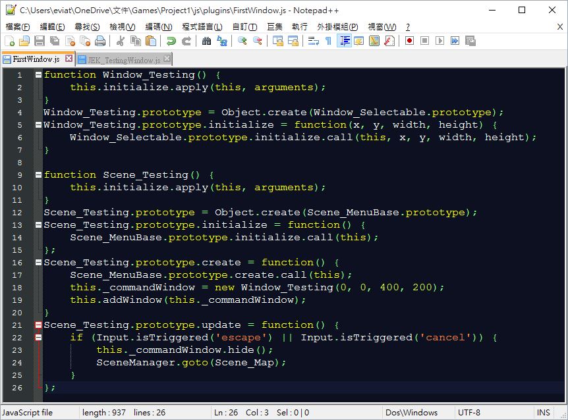Close the FirstWindow.js tab

tap(69, 59)
